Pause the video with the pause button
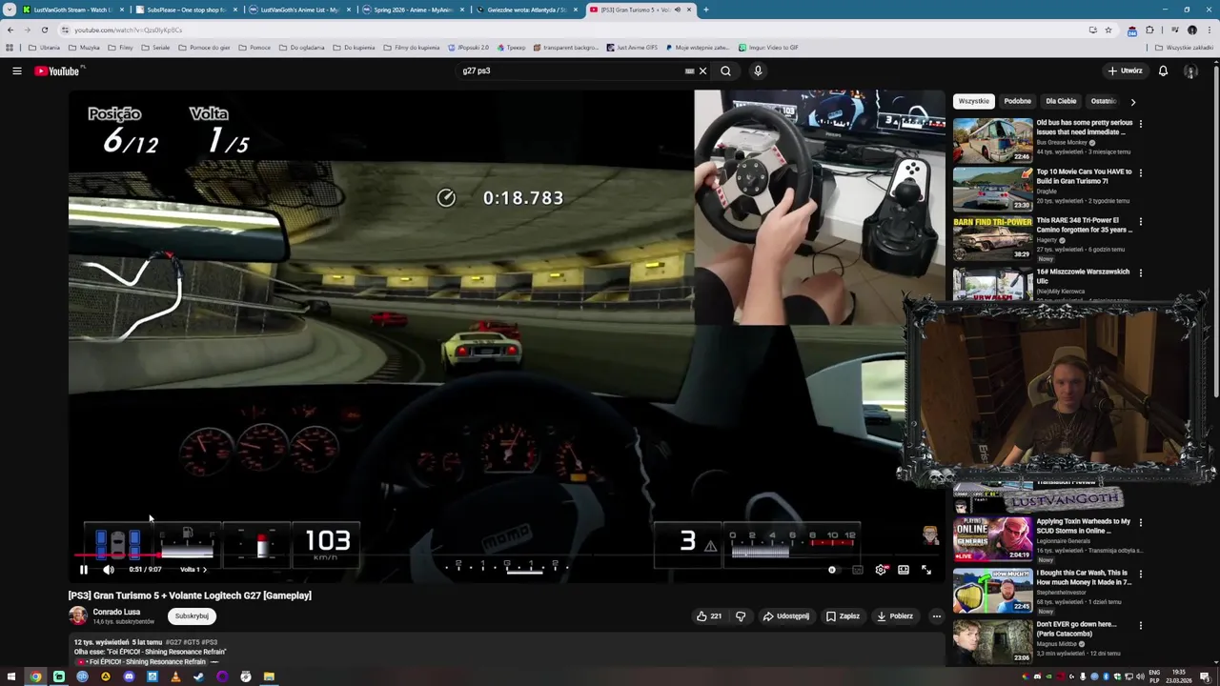Image resolution: width=1220 pixels, height=686 pixels. tap(83, 570)
